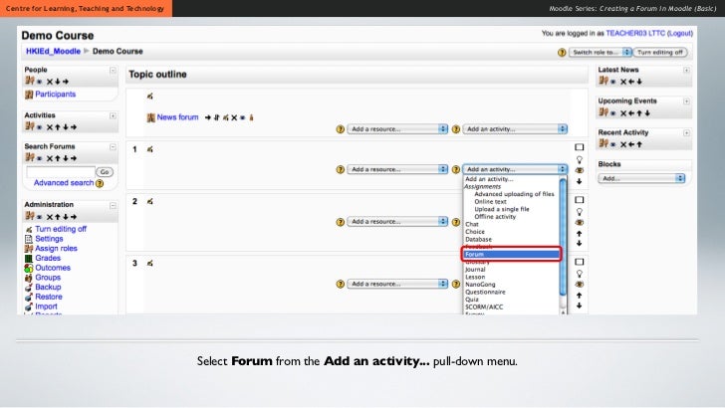This screenshot has height=408, width=725.
Task: Open Add a resource dropdown in topic 3
Action: coord(397,284)
